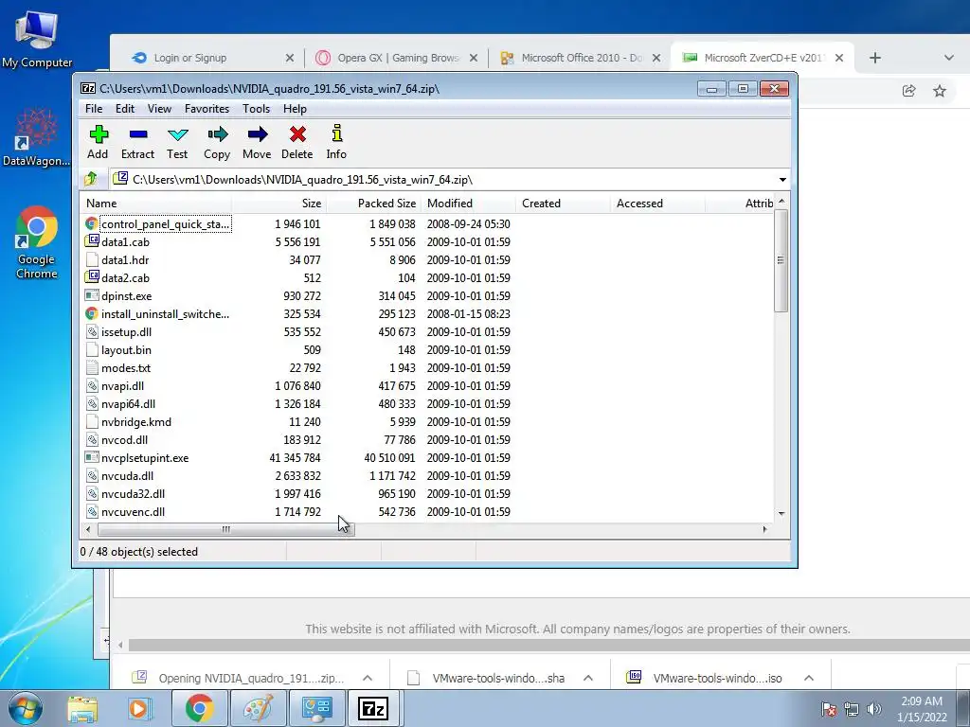Sort by Accessed column header
Screen dimensions: 970x727
click(657, 204)
